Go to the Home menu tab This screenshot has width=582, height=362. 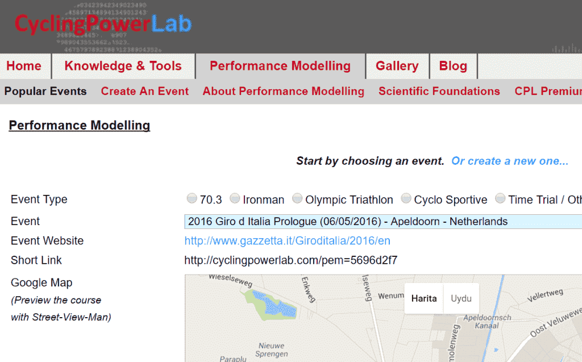(x=24, y=66)
